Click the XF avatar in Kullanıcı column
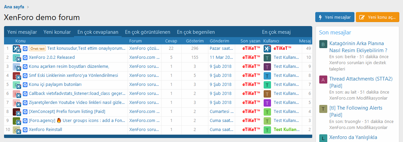 point(267,49)
